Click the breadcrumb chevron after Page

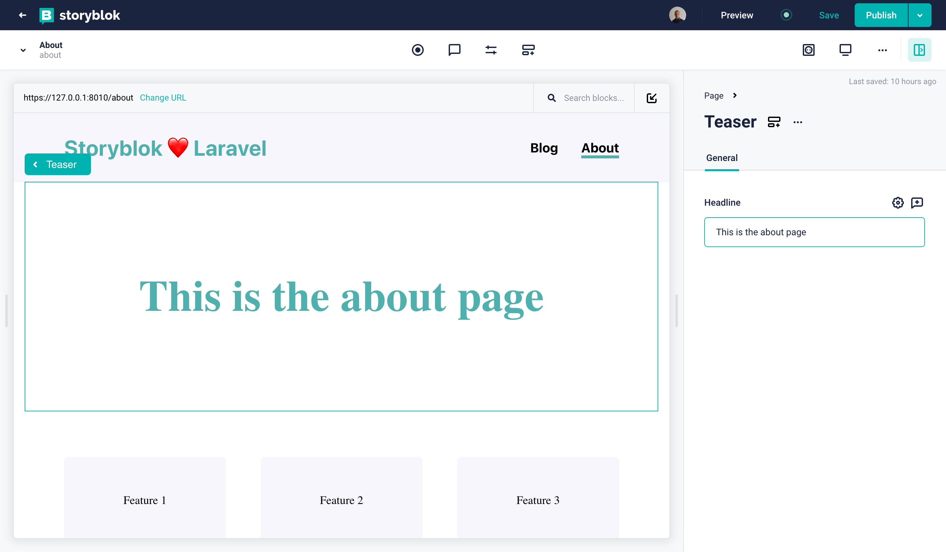tap(735, 95)
